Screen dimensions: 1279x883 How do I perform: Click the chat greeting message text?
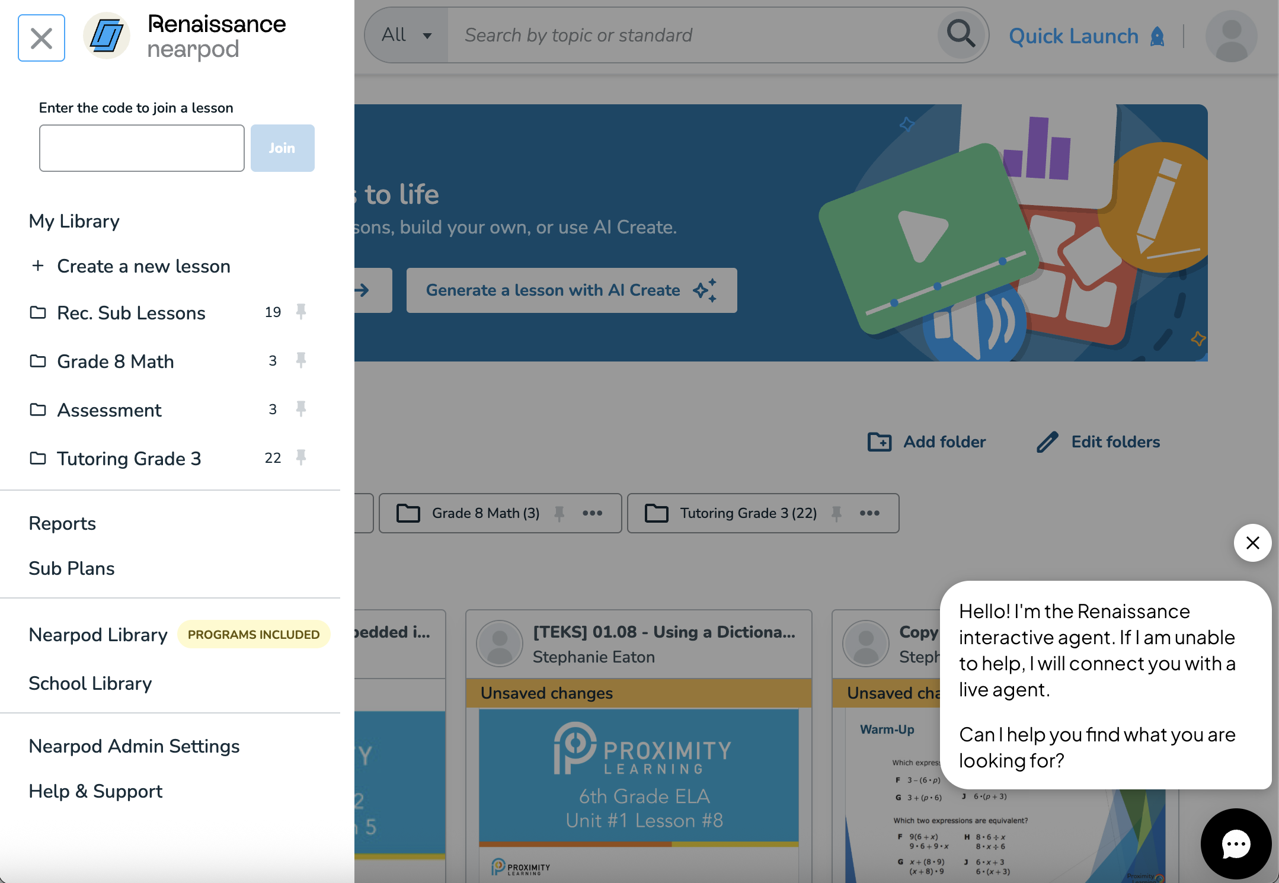tap(1097, 685)
